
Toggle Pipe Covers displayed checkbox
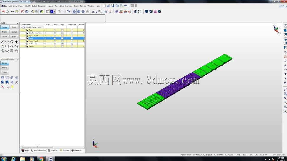tap(62, 36)
